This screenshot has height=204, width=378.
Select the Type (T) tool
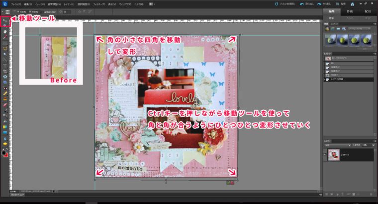pyautogui.click(x=4, y=65)
